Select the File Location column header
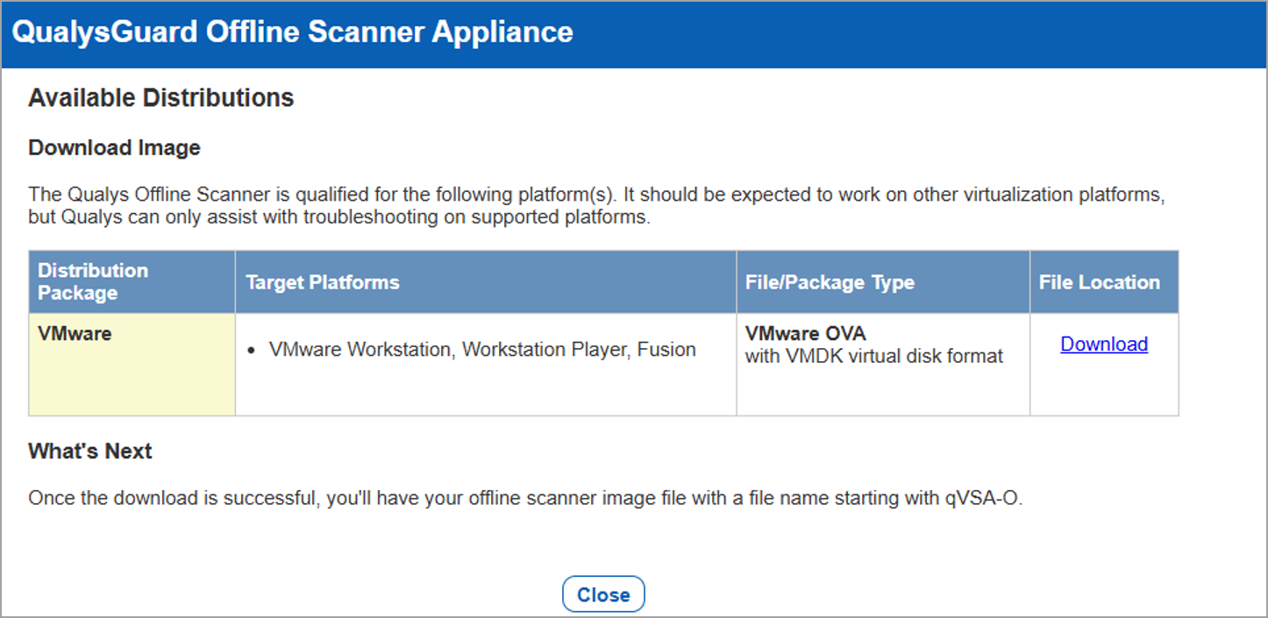This screenshot has height=618, width=1268. coord(1099,282)
